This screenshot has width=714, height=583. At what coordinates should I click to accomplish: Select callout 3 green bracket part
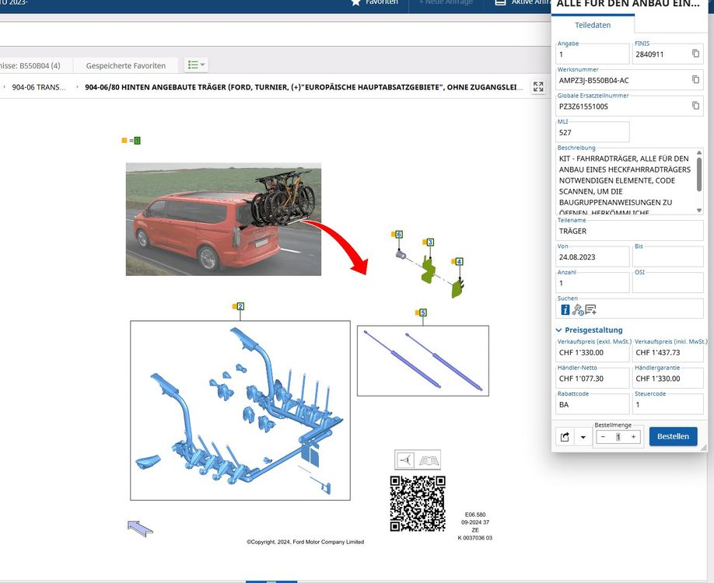pyautogui.click(x=430, y=242)
